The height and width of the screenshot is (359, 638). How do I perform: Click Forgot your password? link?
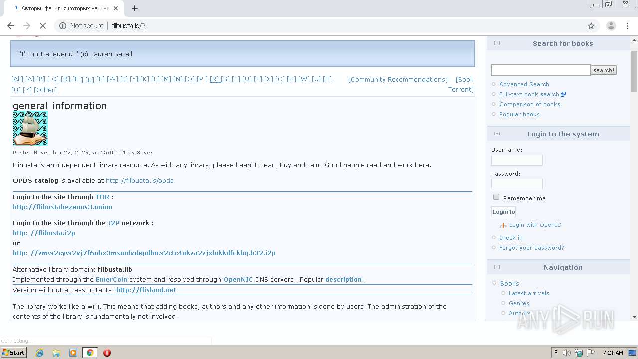point(532,248)
